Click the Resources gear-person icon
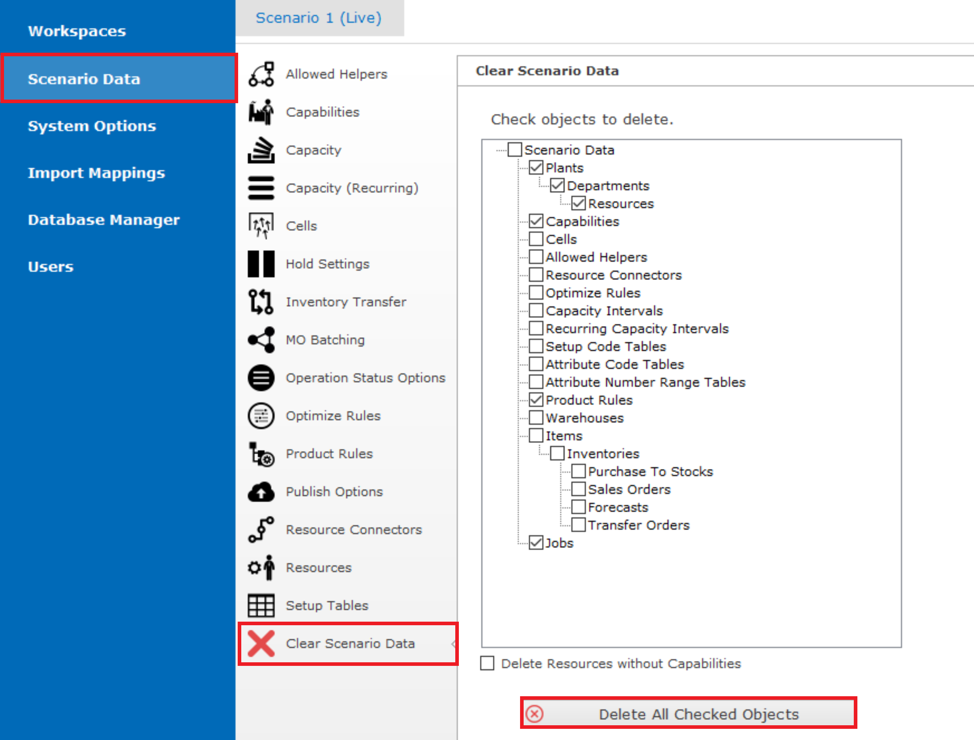Screen dimensions: 974x740 click(x=261, y=568)
